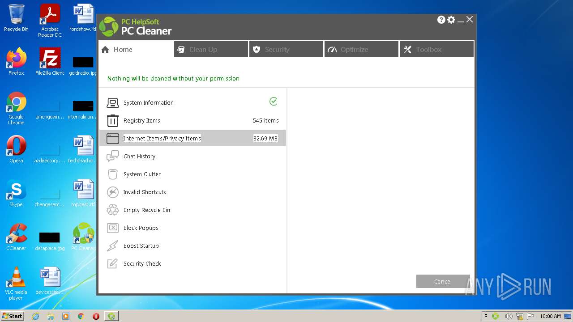
Task: Click the System Clutter bucket icon
Action: tap(113, 174)
